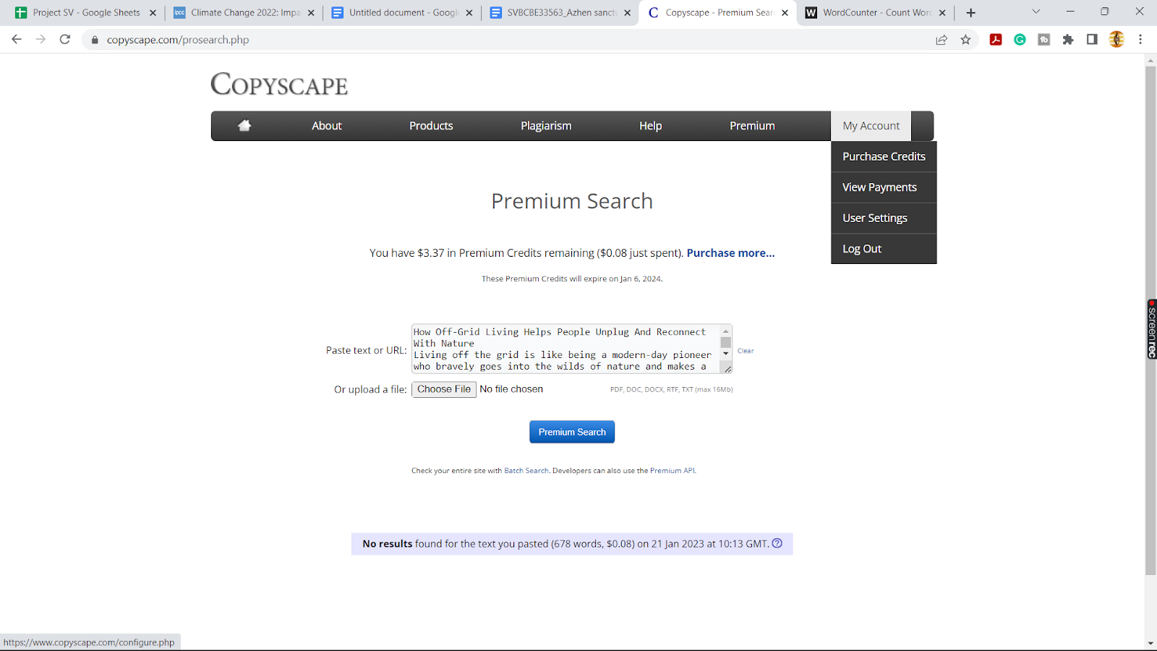Clear the pasted text with Clear link
Image resolution: width=1157 pixels, height=651 pixels.
coord(746,351)
